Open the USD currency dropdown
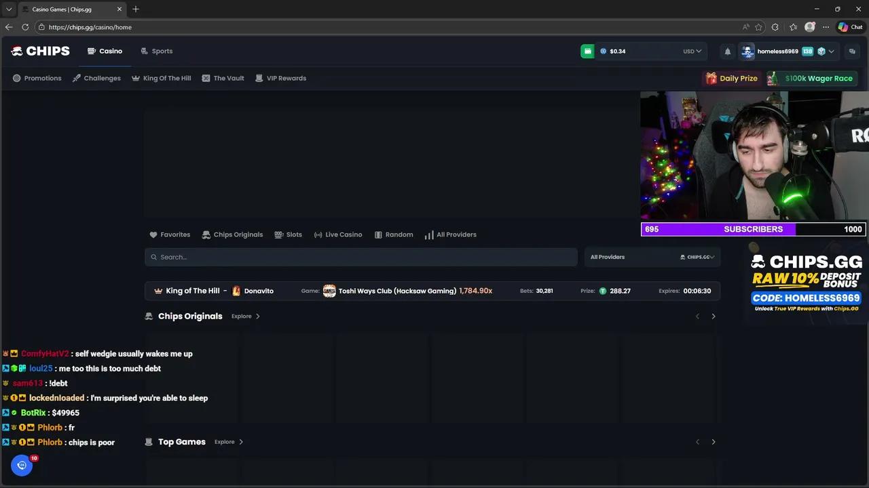This screenshot has height=488, width=869. (692, 51)
